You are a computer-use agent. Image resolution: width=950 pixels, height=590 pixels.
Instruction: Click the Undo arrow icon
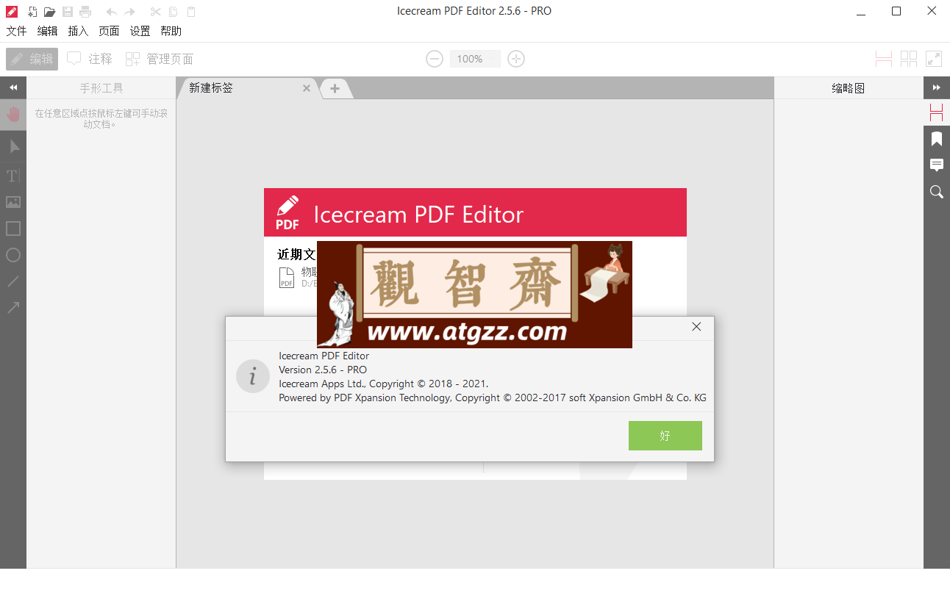point(112,12)
